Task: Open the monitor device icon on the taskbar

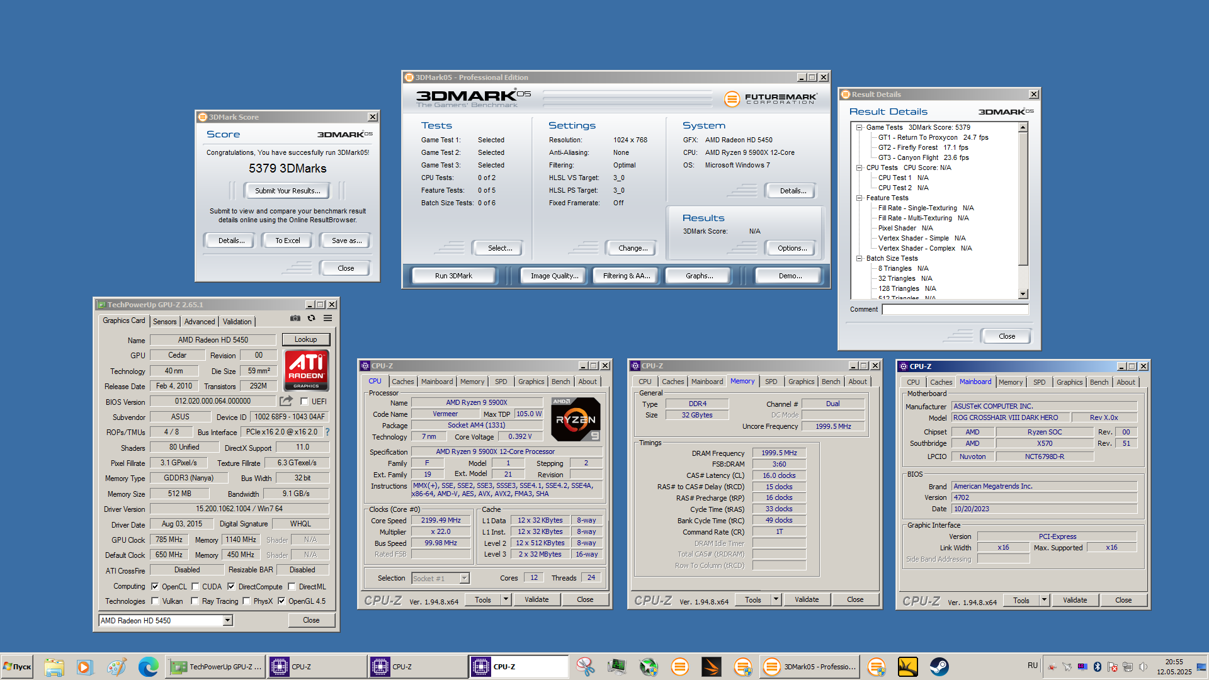Action: 617,667
